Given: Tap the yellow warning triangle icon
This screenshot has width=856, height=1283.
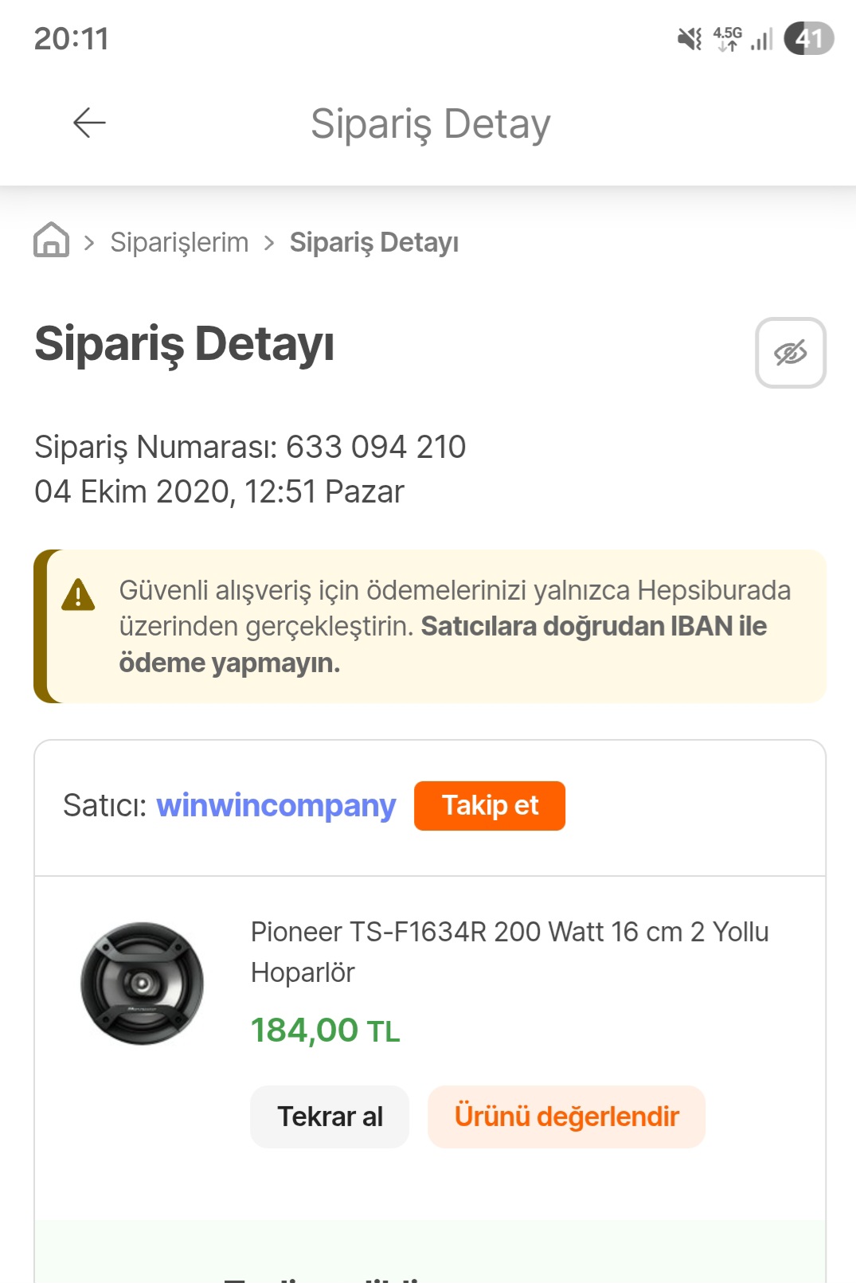Looking at the screenshot, I should [78, 595].
